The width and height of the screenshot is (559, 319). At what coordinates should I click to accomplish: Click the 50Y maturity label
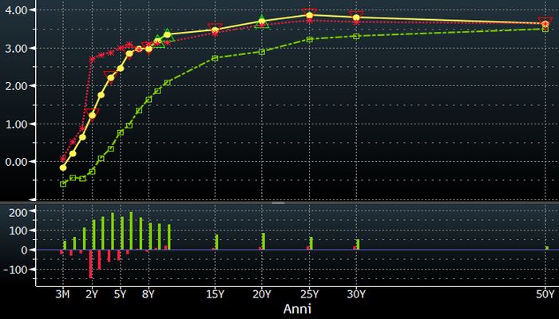(x=545, y=294)
